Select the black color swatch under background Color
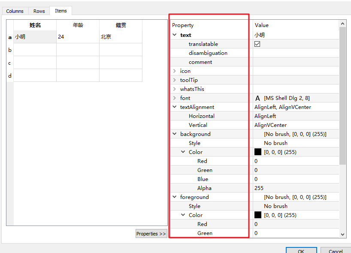Screen dimensions: 351x253 click(258, 151)
